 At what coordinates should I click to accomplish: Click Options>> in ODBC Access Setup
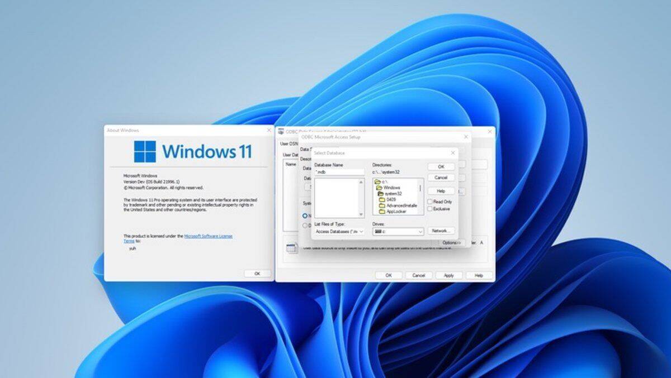pyautogui.click(x=451, y=243)
